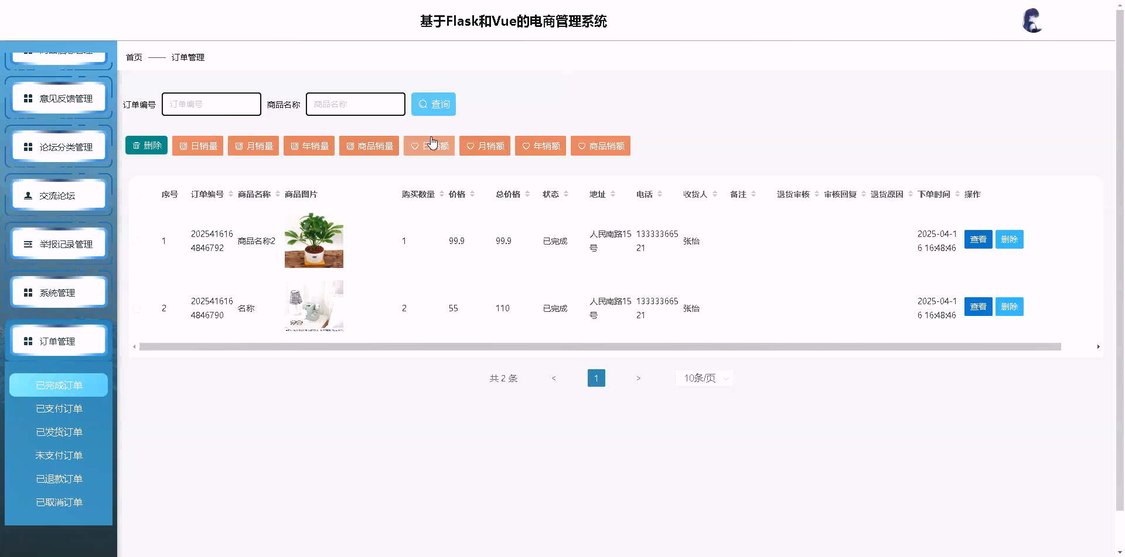Viewport: 1125px width, 557px height.
Task: Sort the 状态 column
Action: pyautogui.click(x=566, y=194)
